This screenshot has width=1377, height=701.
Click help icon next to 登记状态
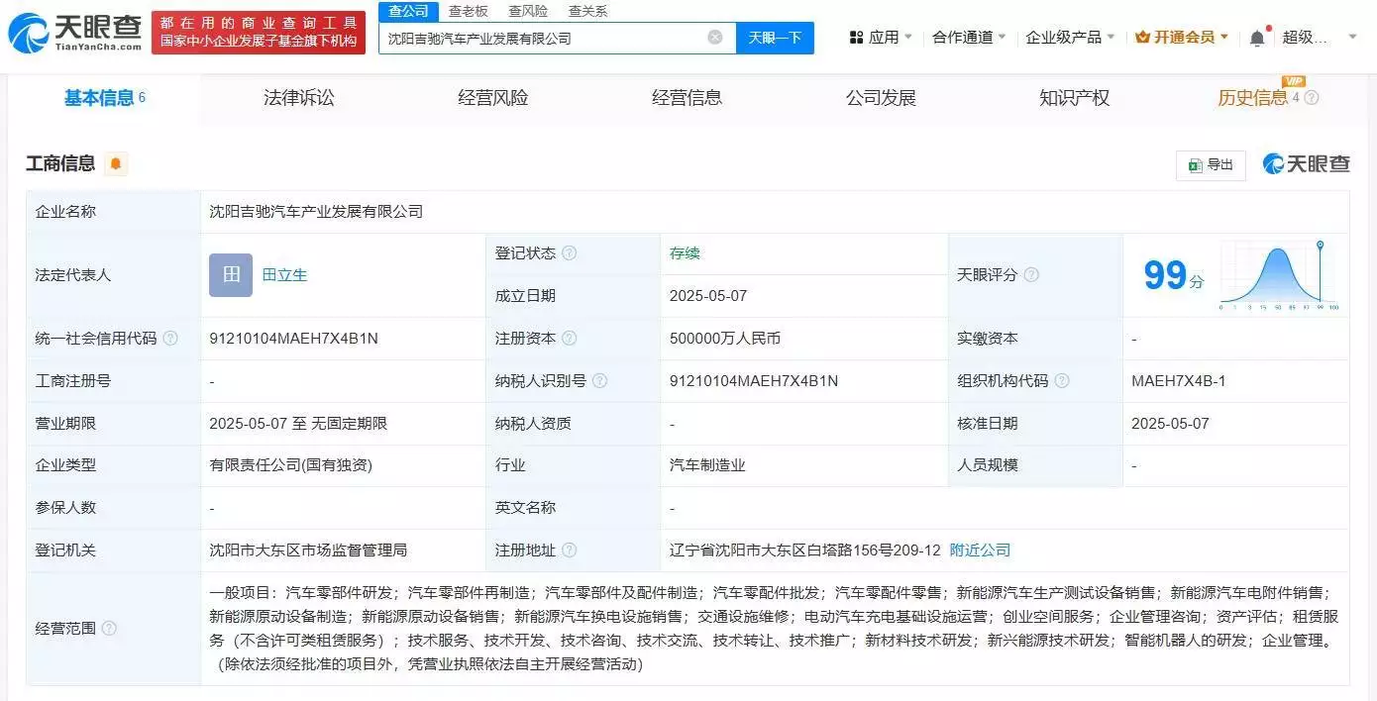pyautogui.click(x=569, y=253)
